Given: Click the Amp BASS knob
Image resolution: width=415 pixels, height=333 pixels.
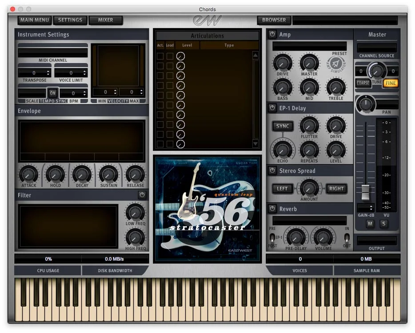Looking at the screenshot, I should pos(283,87).
